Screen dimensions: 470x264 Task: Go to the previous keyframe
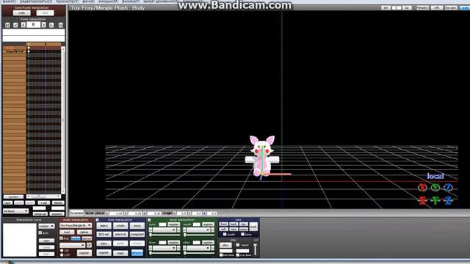(x=15, y=25)
